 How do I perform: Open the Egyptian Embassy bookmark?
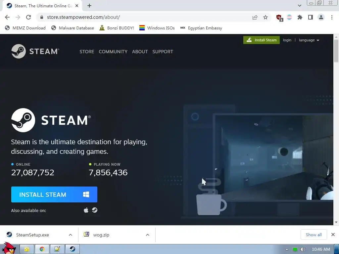pyautogui.click(x=201, y=28)
